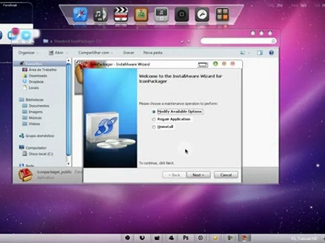Launch the music note app in the dock

pyautogui.click(x=101, y=15)
